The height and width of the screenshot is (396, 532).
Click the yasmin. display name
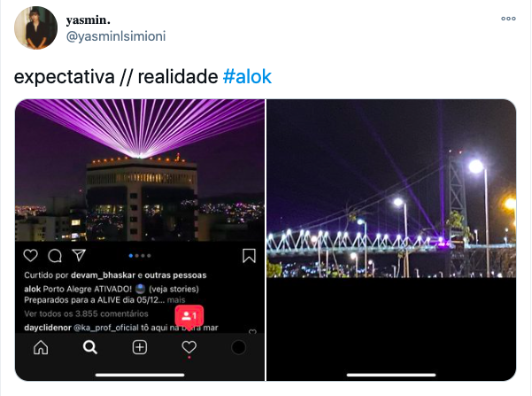(x=89, y=20)
